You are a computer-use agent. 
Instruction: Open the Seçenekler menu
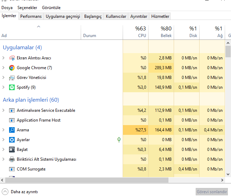[x=27, y=7]
